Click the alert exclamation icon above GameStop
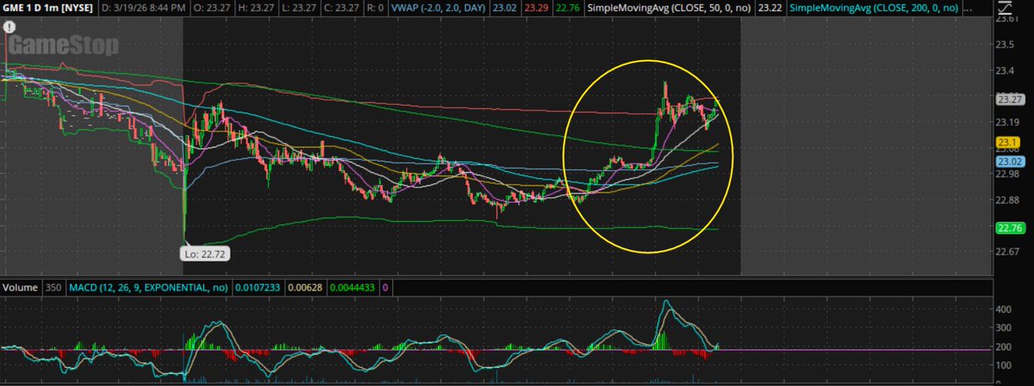 9,26
